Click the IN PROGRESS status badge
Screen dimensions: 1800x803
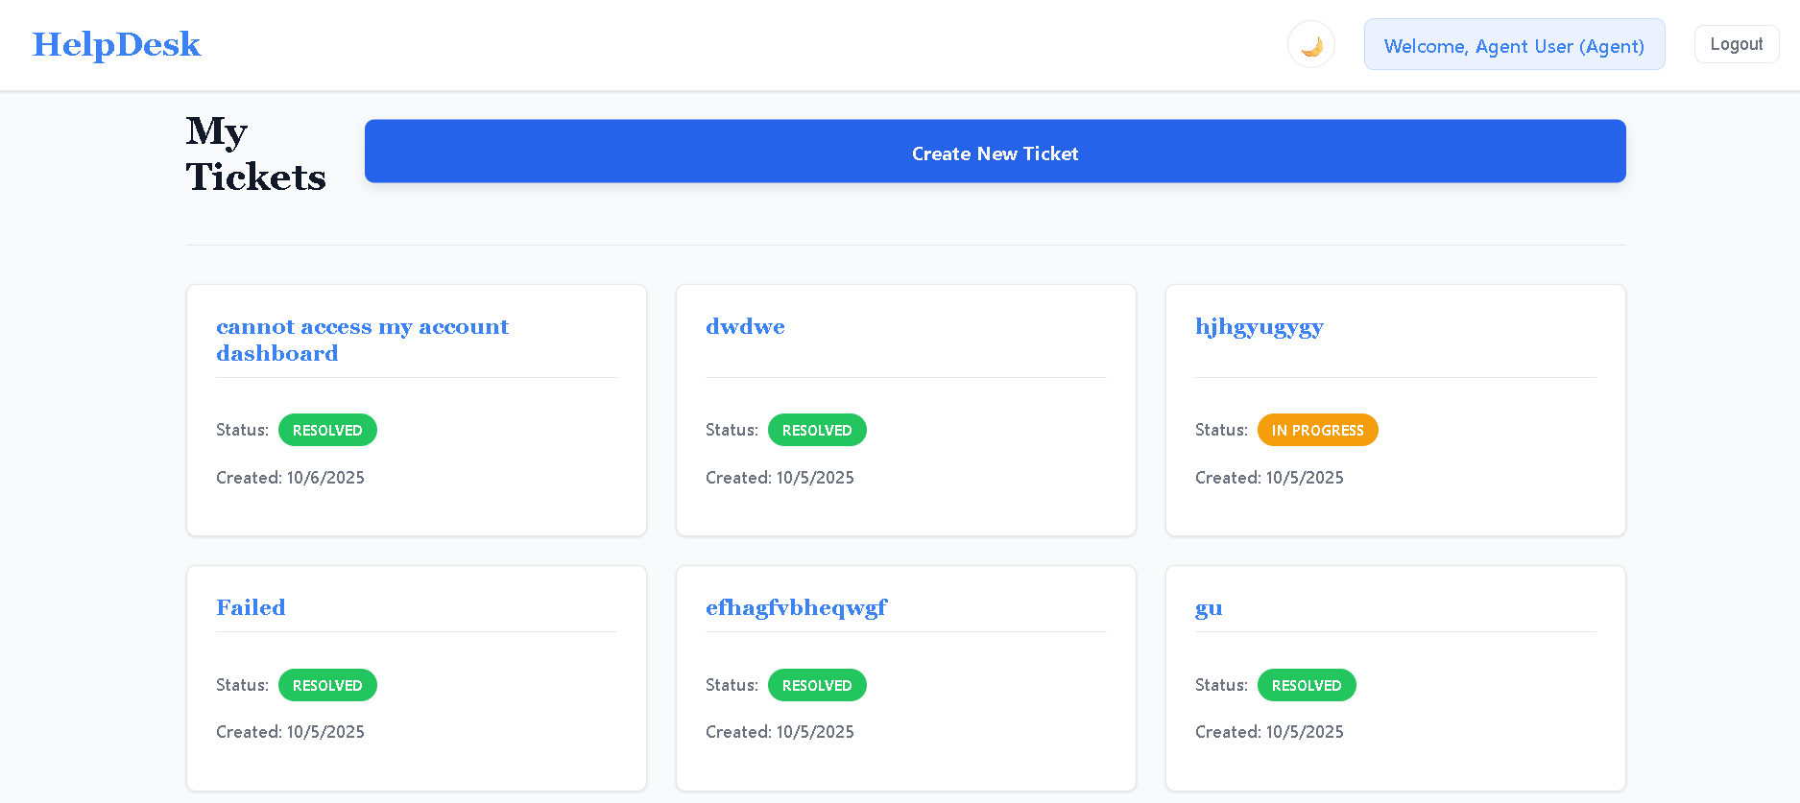click(1317, 431)
